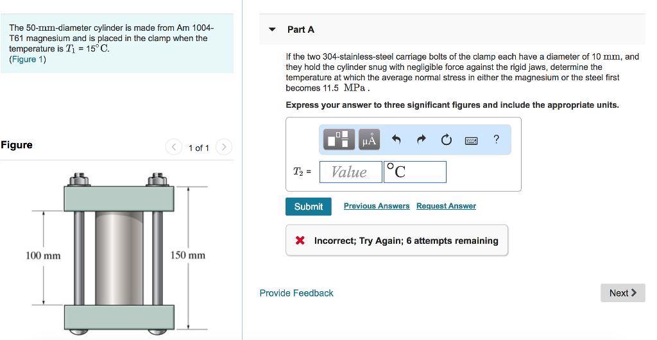Click the °C units input field
This screenshot has height=340, width=657.
point(415,172)
